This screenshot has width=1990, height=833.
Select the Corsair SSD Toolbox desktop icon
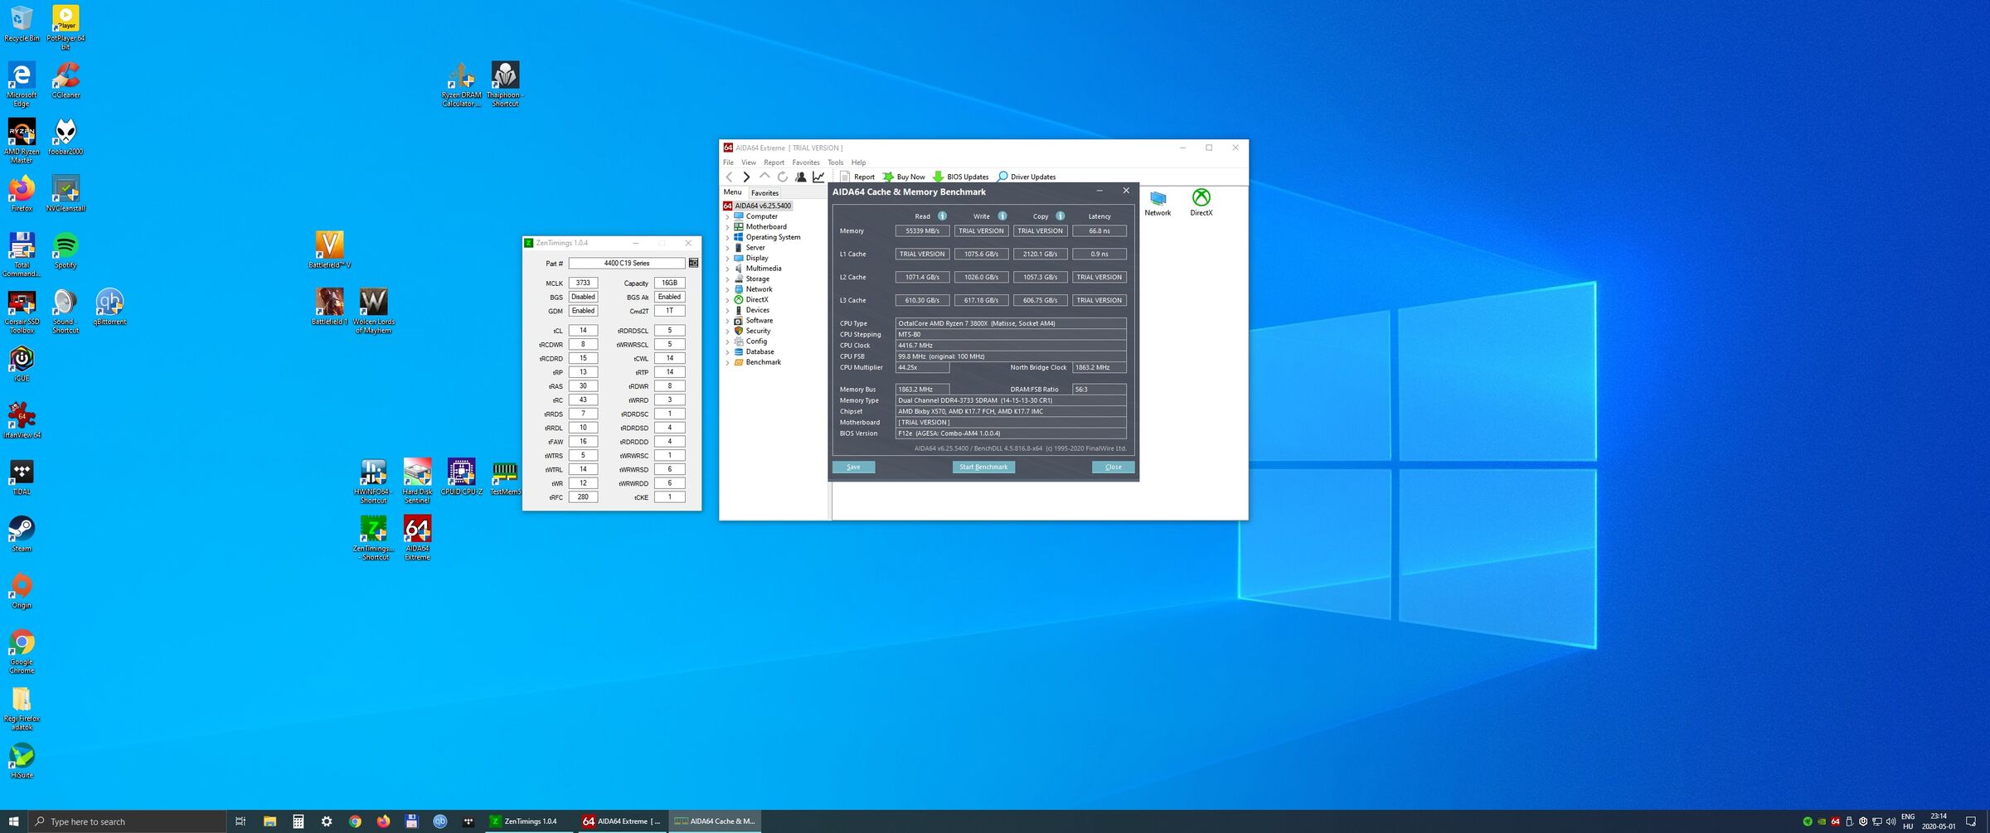[x=22, y=311]
